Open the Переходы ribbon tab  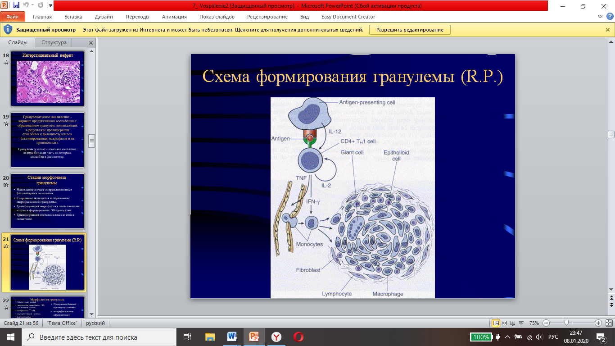138,17
